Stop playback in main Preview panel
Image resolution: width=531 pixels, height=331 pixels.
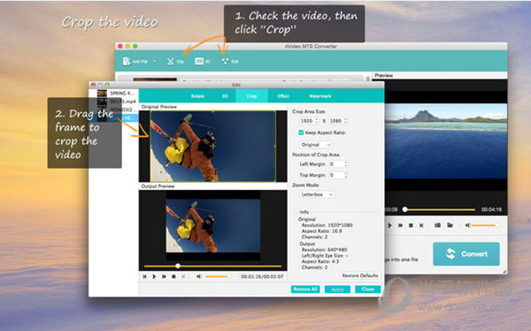pos(411,225)
